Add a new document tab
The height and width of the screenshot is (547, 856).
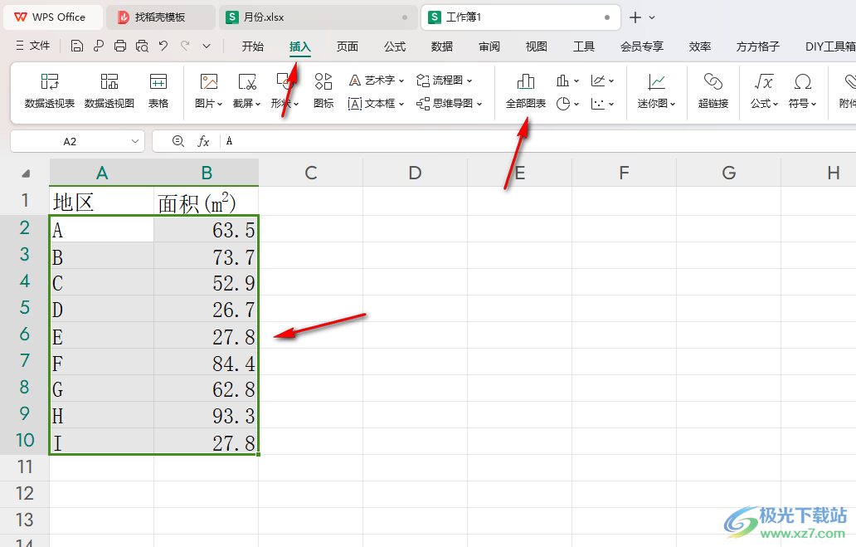pyautogui.click(x=635, y=17)
